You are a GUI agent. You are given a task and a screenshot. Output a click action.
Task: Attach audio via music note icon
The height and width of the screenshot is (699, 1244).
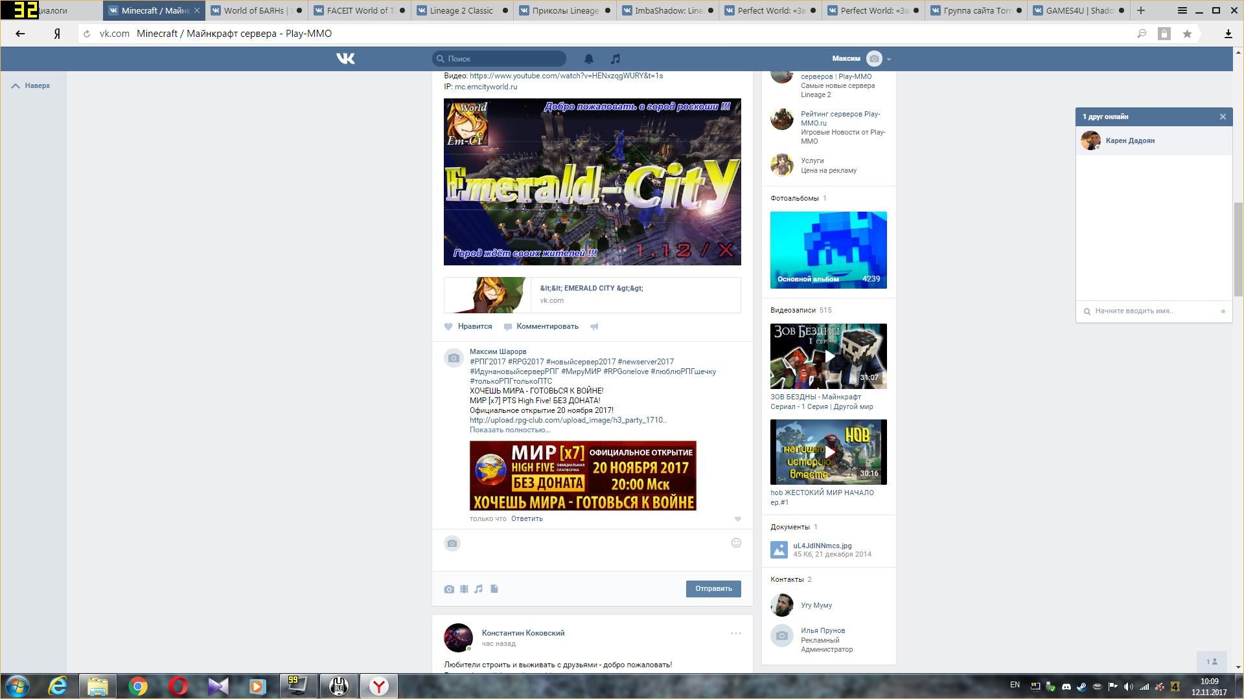point(478,589)
